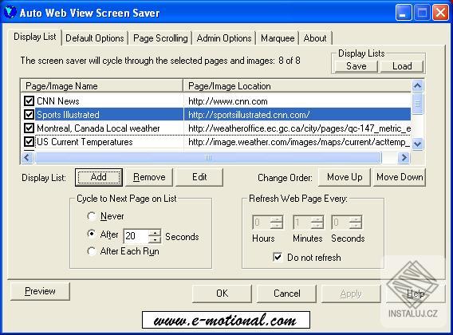
Task: Click the sportsillustrated.cnn.com location cell
Action: pos(249,115)
